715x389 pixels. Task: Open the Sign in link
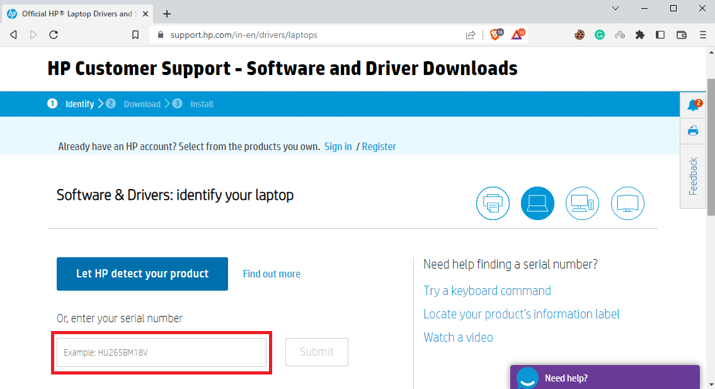[x=338, y=146]
